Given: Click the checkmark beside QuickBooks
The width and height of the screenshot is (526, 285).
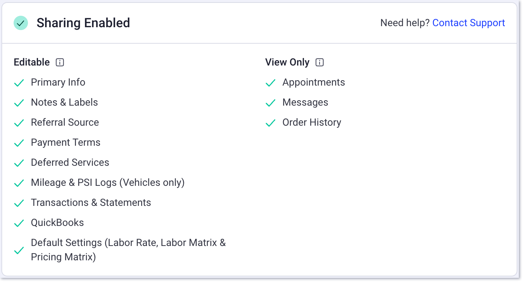Looking at the screenshot, I should 19,223.
